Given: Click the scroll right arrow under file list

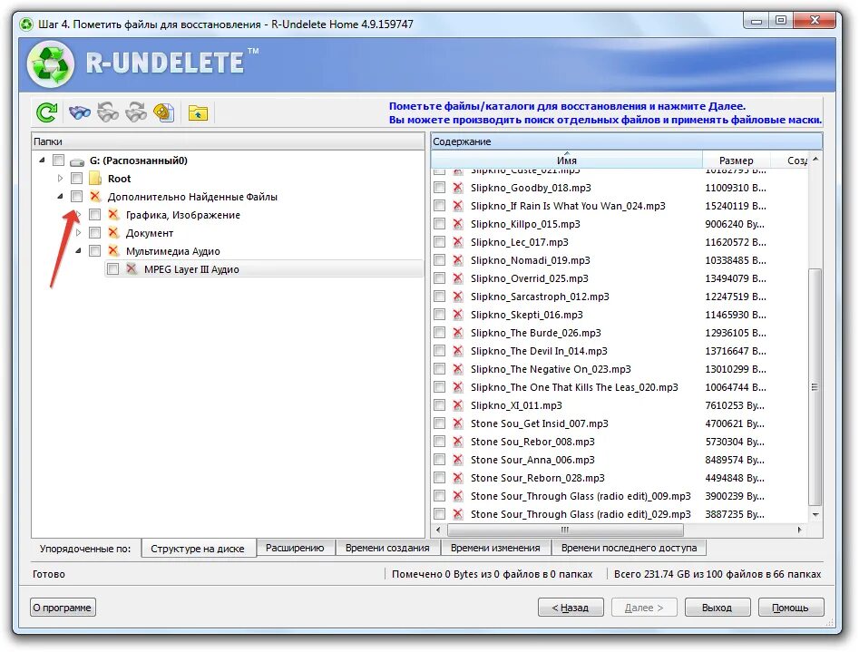Looking at the screenshot, I should click(x=800, y=530).
